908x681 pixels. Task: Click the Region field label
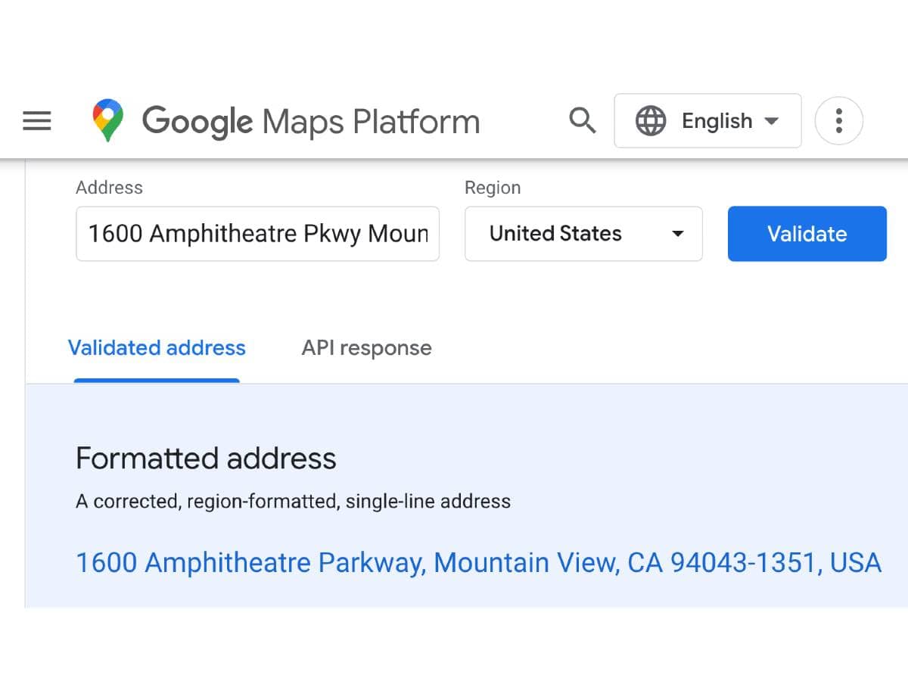coord(493,188)
